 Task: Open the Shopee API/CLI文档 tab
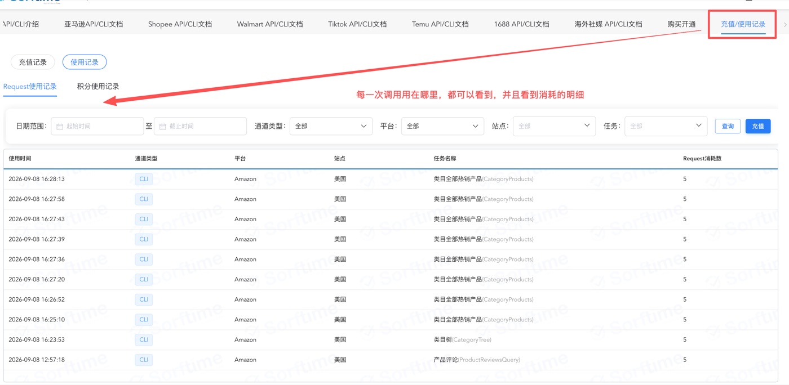click(180, 24)
